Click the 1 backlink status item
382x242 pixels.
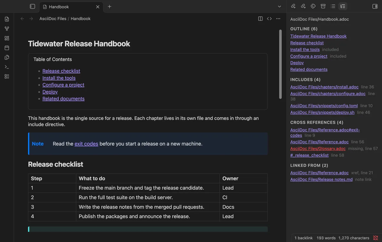[x=303, y=238]
